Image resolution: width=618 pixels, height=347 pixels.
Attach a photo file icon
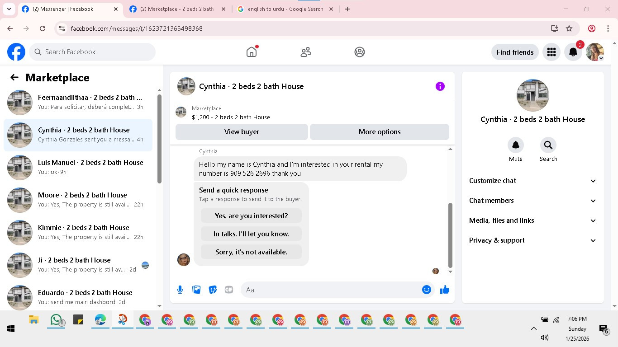point(196,290)
